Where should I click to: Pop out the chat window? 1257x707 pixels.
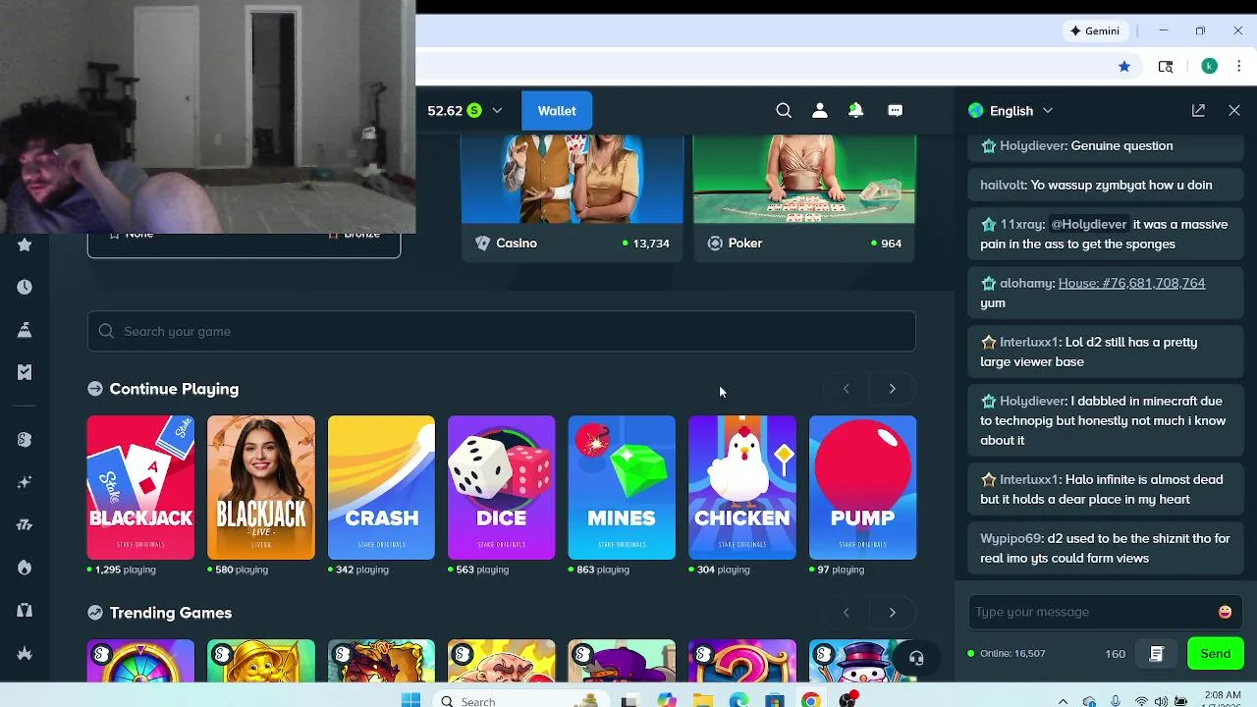pos(1198,111)
